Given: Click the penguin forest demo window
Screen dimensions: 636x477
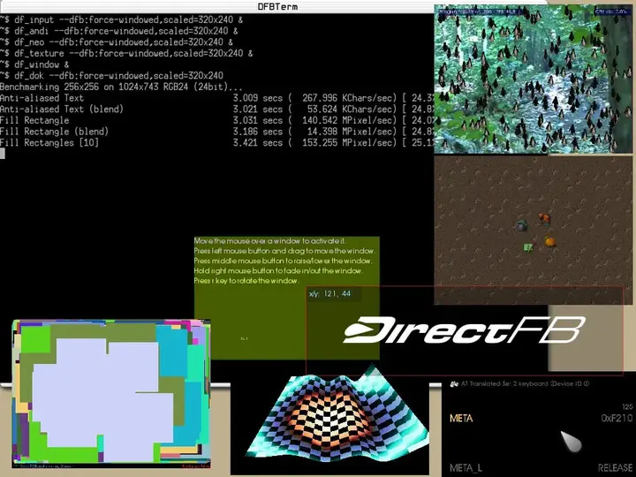Looking at the screenshot, I should pyautogui.click(x=533, y=79).
